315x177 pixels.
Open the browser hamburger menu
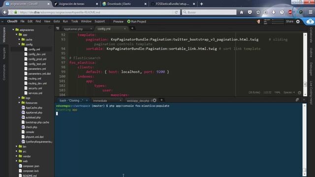click(311, 12)
